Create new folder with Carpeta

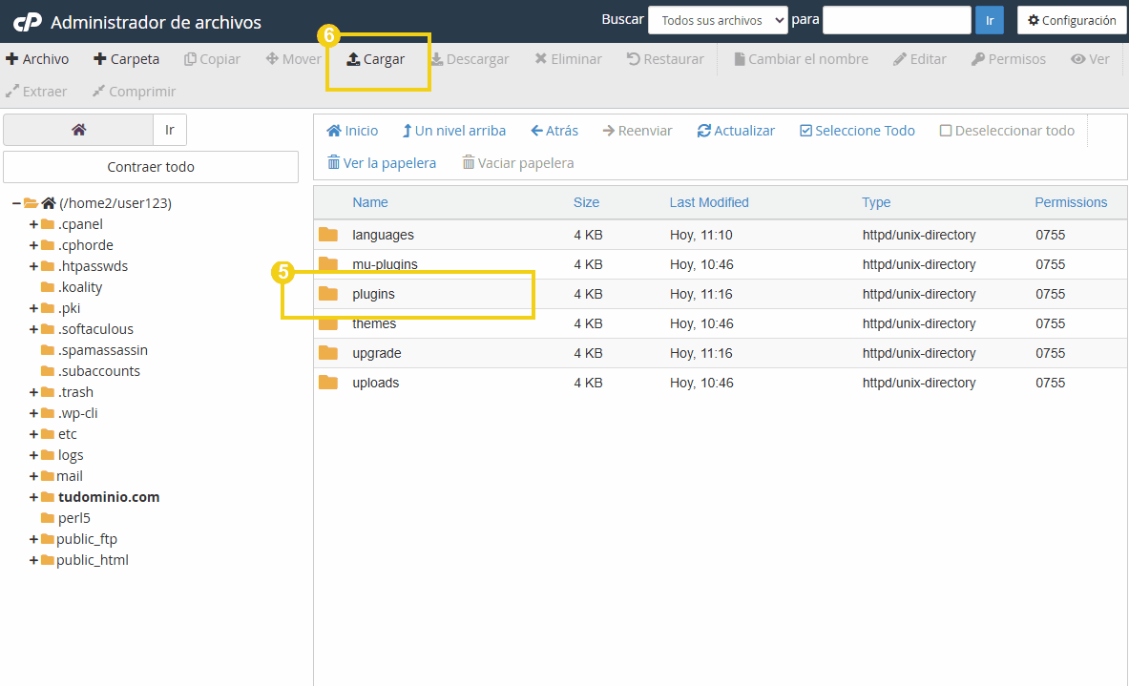126,59
